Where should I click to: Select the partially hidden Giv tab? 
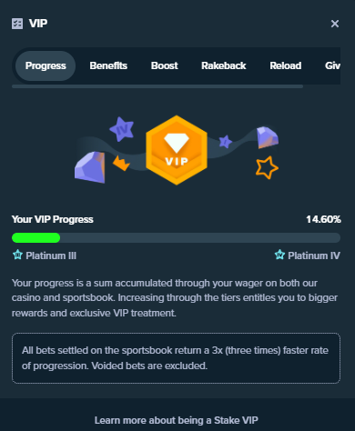(332, 65)
